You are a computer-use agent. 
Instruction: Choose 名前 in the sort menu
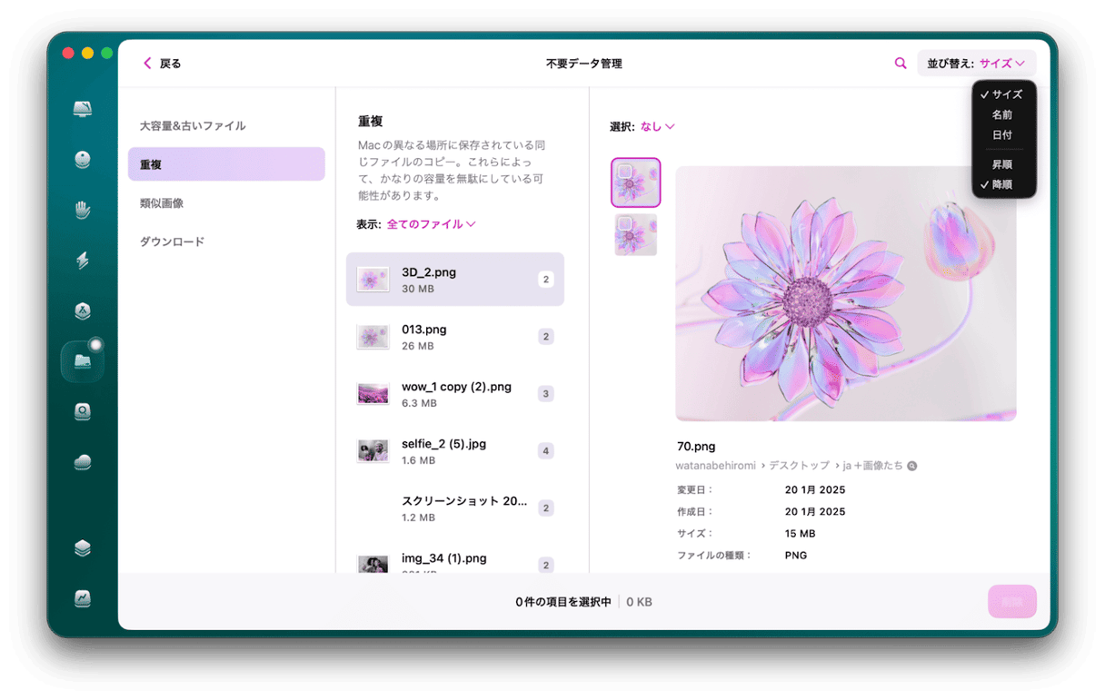1002,115
